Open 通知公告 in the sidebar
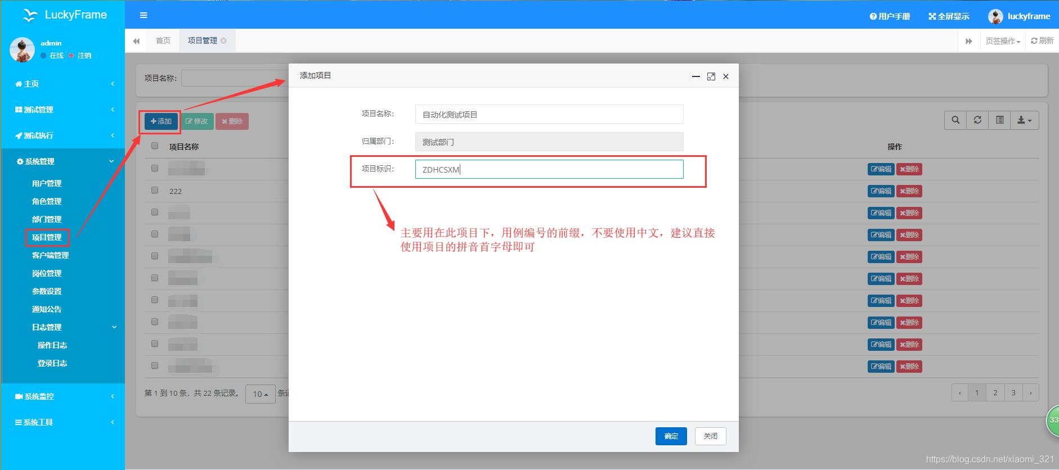The image size is (1059, 470). (47, 309)
